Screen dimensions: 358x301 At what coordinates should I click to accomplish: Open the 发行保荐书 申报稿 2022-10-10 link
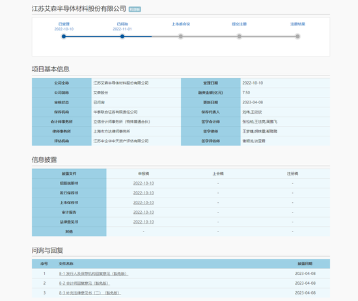click(143, 193)
